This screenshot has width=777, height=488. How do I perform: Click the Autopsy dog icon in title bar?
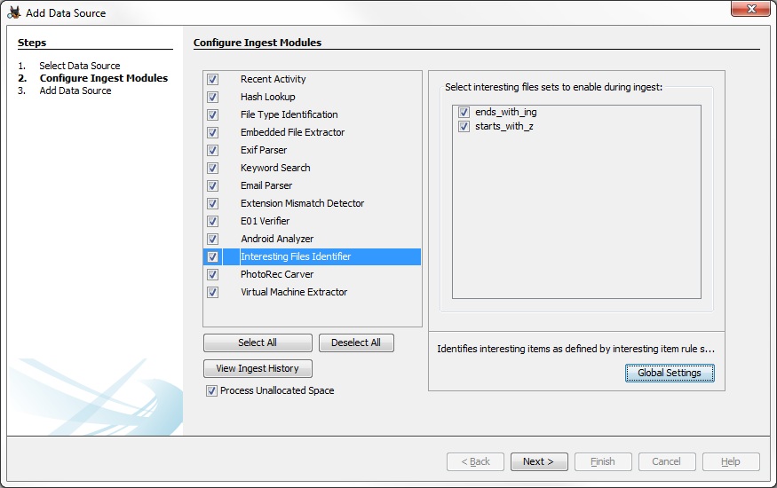click(x=13, y=12)
